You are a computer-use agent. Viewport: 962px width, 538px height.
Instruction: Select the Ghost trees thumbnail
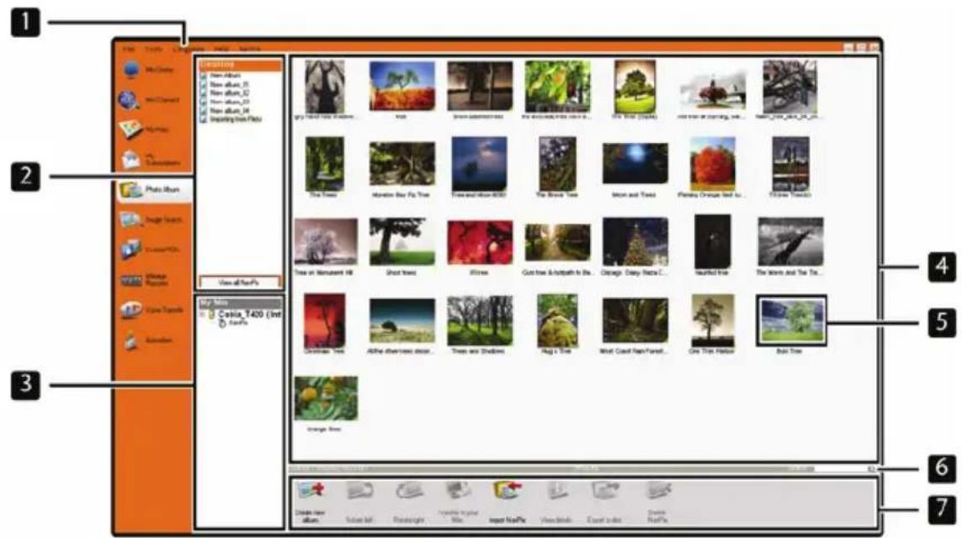(x=401, y=241)
